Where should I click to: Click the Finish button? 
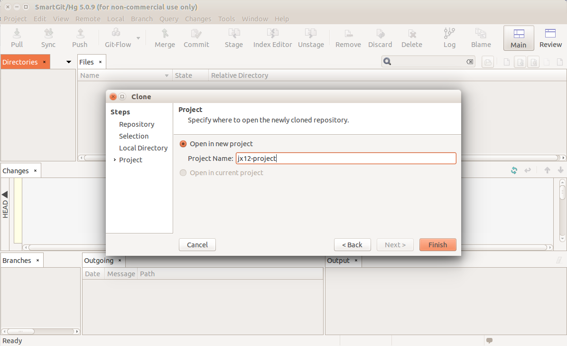437,245
